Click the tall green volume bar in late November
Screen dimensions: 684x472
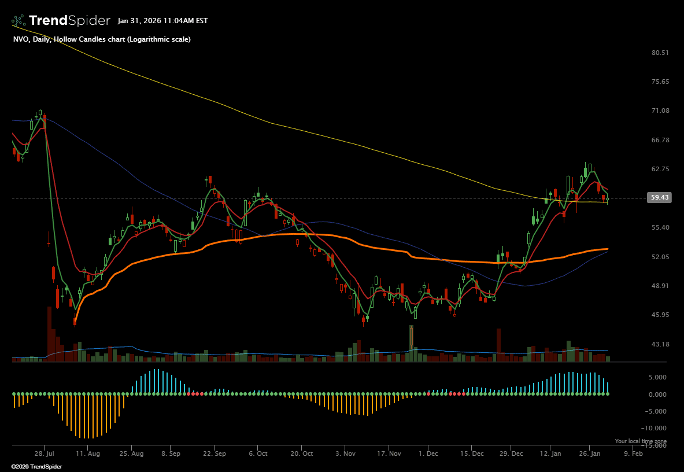pos(412,344)
